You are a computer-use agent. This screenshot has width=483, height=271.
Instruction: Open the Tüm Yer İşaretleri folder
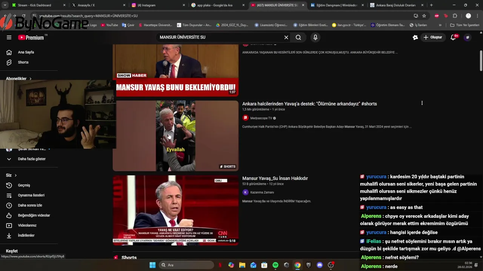click(x=465, y=25)
